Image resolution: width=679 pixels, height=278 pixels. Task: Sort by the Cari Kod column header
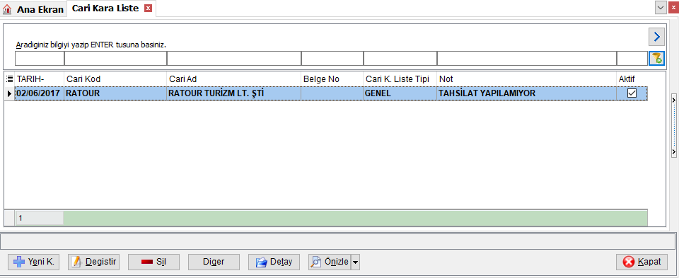tap(115, 79)
